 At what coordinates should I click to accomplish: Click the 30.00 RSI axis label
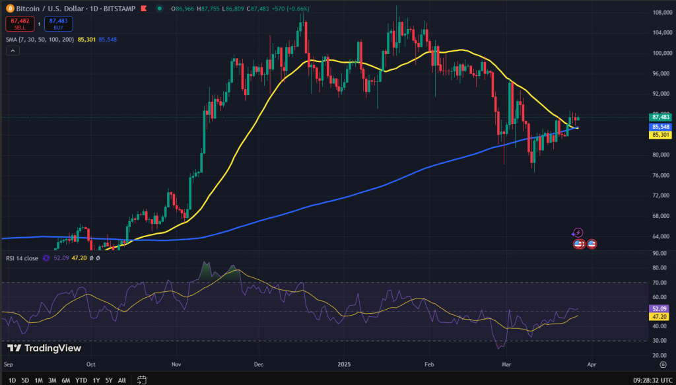pos(660,341)
